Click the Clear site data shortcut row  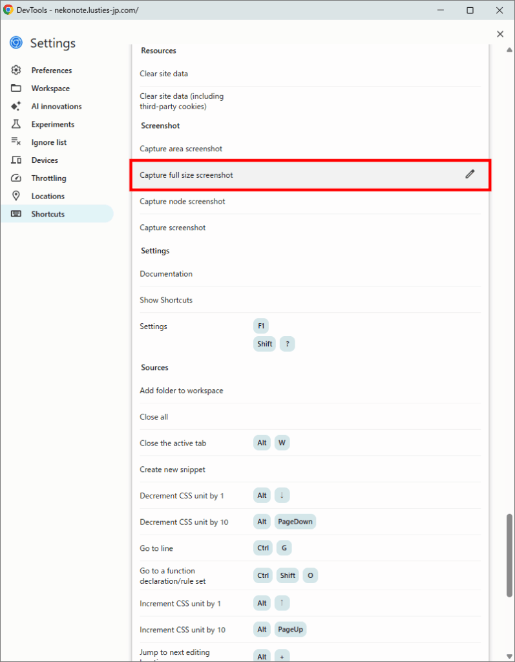pos(310,74)
